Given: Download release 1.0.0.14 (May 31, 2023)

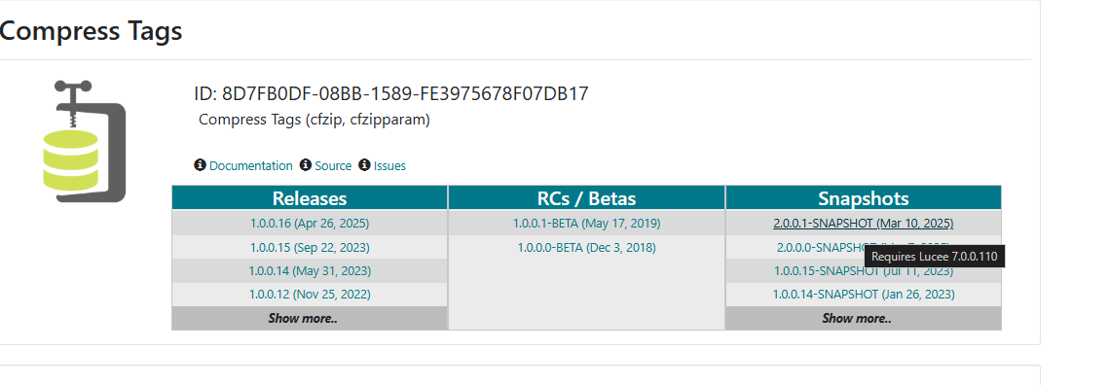Looking at the screenshot, I should [310, 270].
